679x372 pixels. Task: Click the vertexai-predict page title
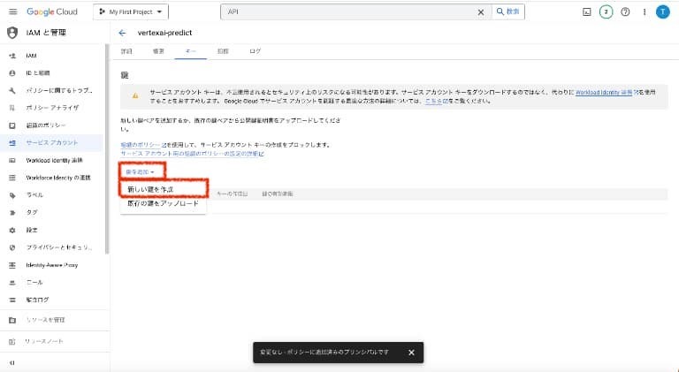click(x=164, y=33)
